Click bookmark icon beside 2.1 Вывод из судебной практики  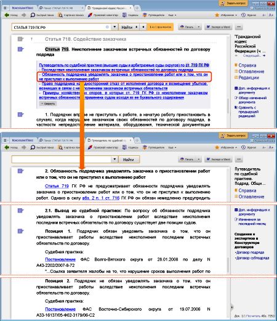(x=20, y=210)
